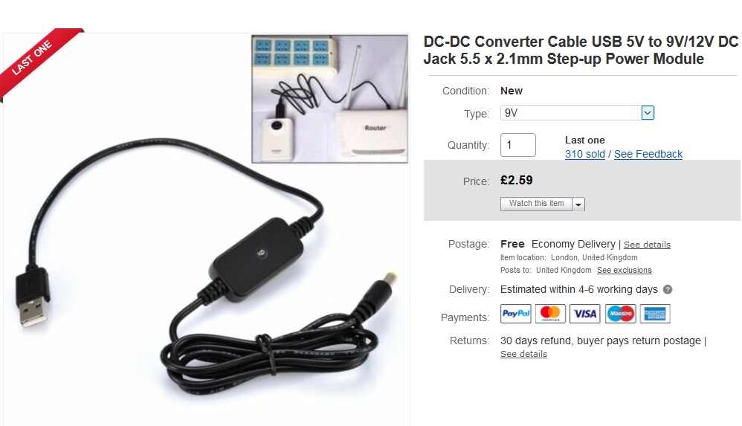Click the VISA payment icon
The height and width of the screenshot is (426, 742).
585,314
